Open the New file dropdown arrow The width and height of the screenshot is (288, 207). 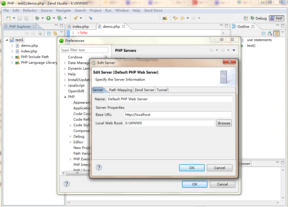point(14,18)
